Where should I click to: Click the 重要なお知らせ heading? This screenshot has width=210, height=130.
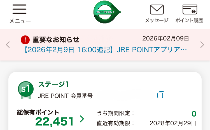click(56, 40)
